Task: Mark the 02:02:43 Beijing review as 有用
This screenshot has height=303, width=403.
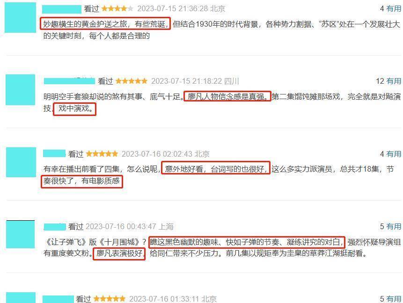Action: coord(394,154)
